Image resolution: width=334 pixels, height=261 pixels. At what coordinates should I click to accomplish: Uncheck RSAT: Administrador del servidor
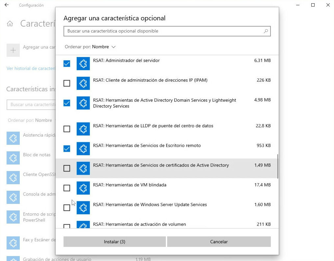point(67,64)
